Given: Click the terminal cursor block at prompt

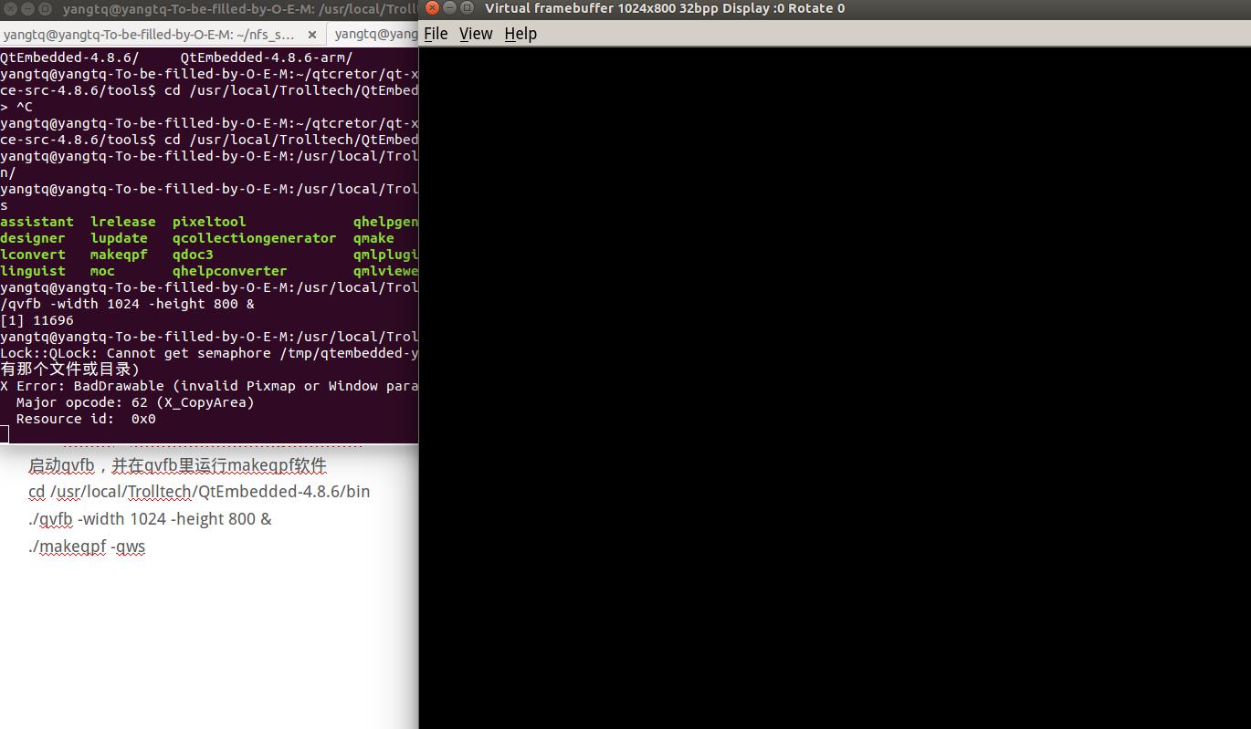Looking at the screenshot, I should [5, 434].
